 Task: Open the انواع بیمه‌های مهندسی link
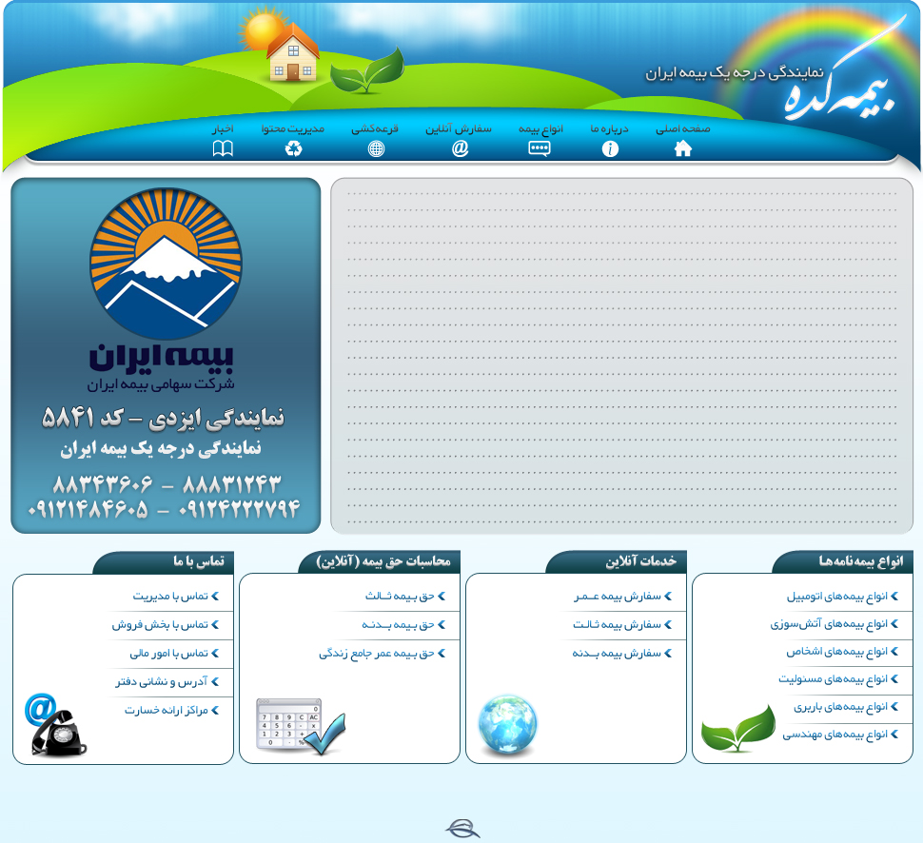tap(835, 735)
